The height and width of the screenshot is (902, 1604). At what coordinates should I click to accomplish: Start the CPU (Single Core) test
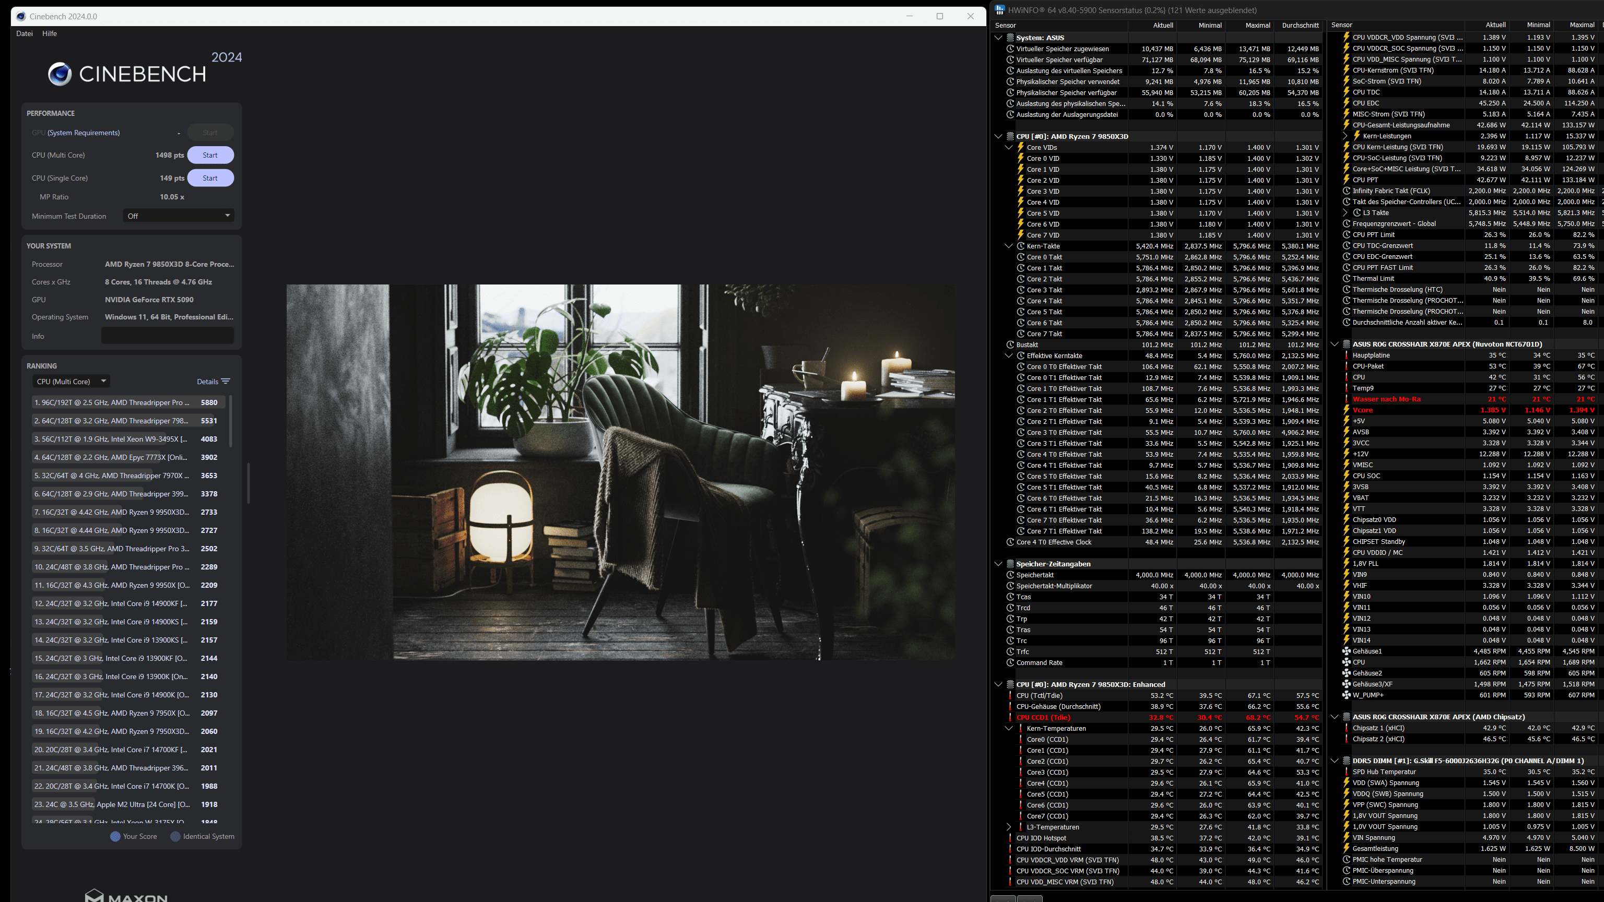click(210, 178)
